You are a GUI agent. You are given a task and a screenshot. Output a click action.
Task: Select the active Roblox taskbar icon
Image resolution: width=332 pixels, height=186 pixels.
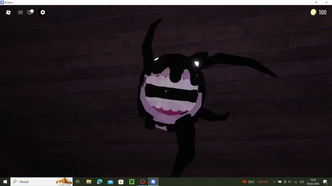[153, 182]
